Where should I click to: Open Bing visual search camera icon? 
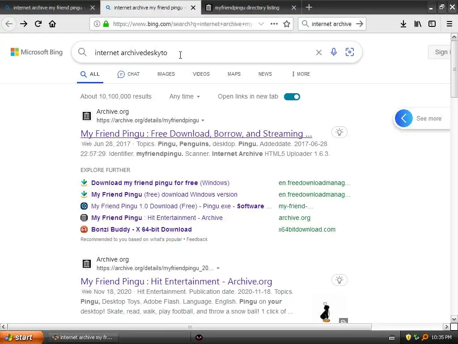pyautogui.click(x=350, y=52)
